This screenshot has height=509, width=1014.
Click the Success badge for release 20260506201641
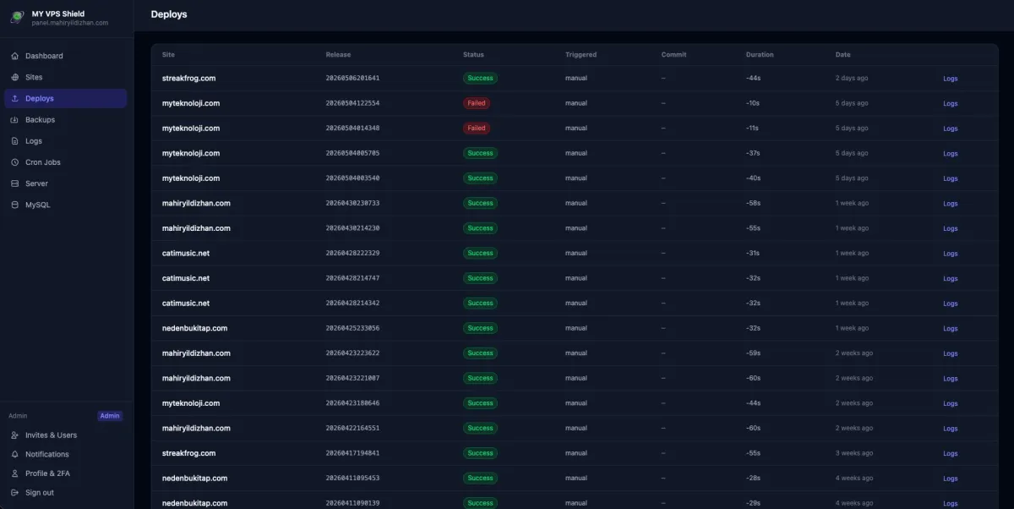point(480,78)
